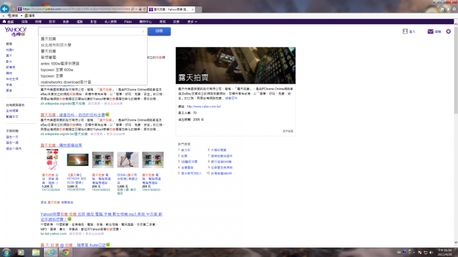This screenshot has width=458, height=257.
Task: Open the 露天拍賣 購物搜尋結果 link
Action: point(61,145)
